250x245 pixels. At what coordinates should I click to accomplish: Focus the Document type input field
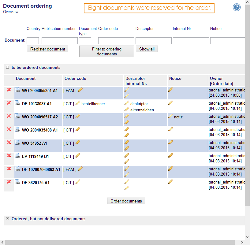pos(85,41)
